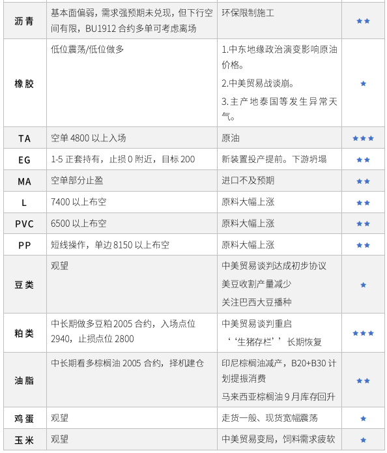The width and height of the screenshot is (387, 453).
Task: Click the single star in 鸡蛋 row
Action: click(x=364, y=418)
